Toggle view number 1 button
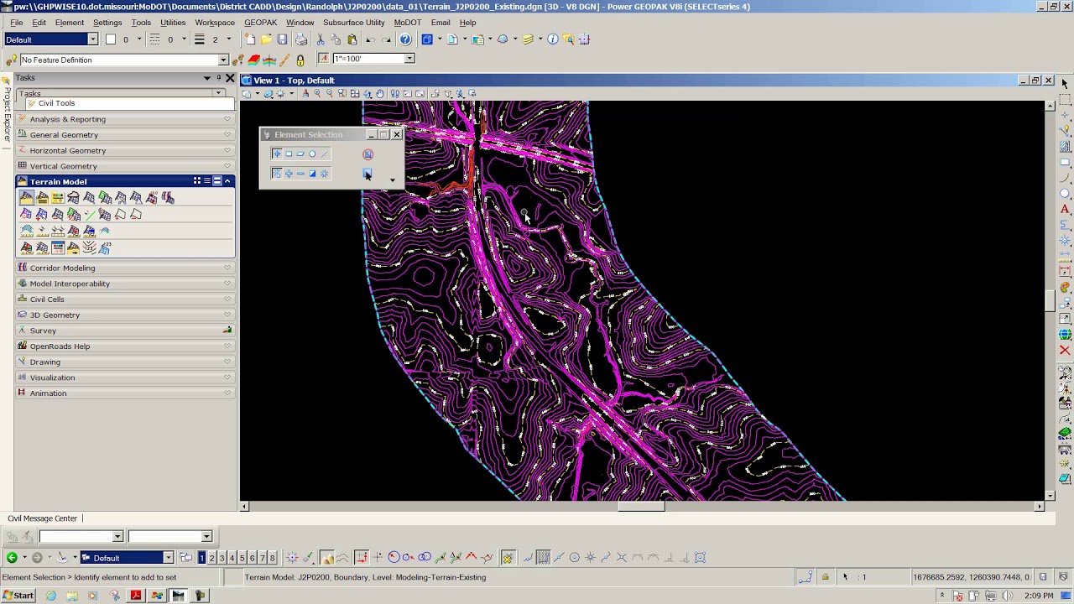The height and width of the screenshot is (604, 1074). (x=201, y=558)
